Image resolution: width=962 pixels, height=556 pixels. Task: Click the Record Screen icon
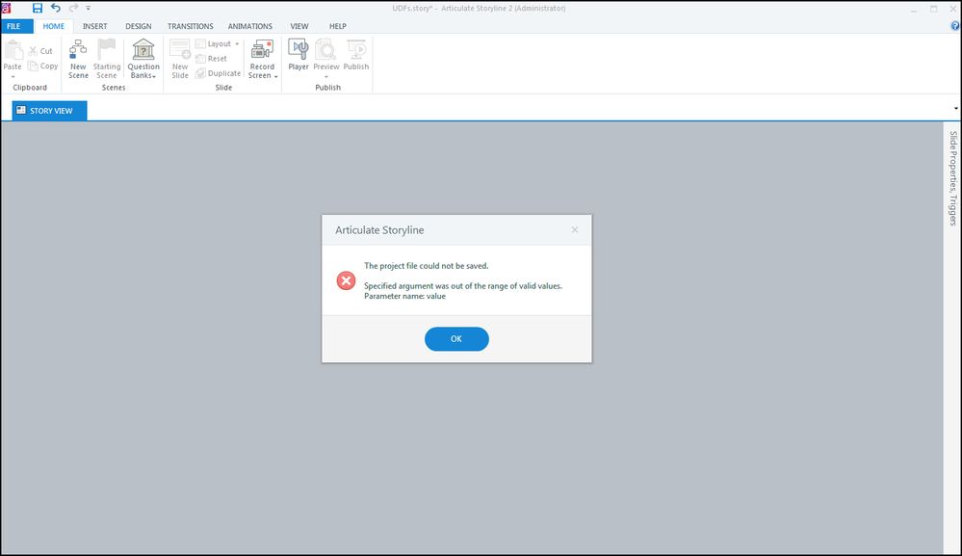tap(262, 50)
